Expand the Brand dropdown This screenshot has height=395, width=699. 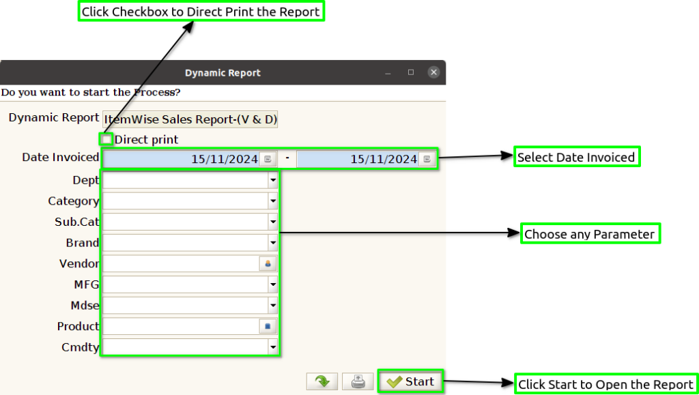pos(273,243)
